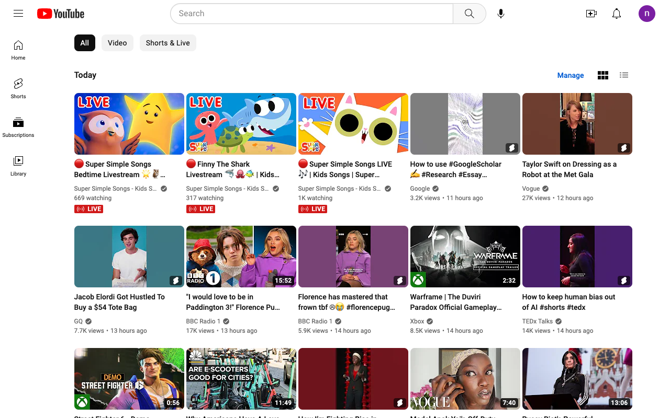The image size is (670, 418).
Task: Open Xbox channel name
Action: tap(417, 321)
